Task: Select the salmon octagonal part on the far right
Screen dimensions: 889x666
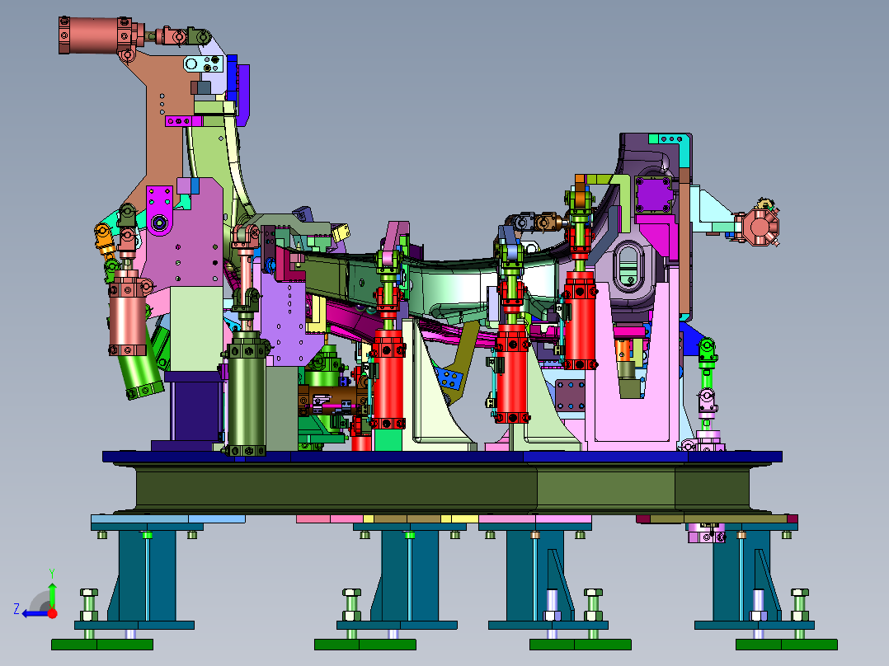Action: pos(760,227)
